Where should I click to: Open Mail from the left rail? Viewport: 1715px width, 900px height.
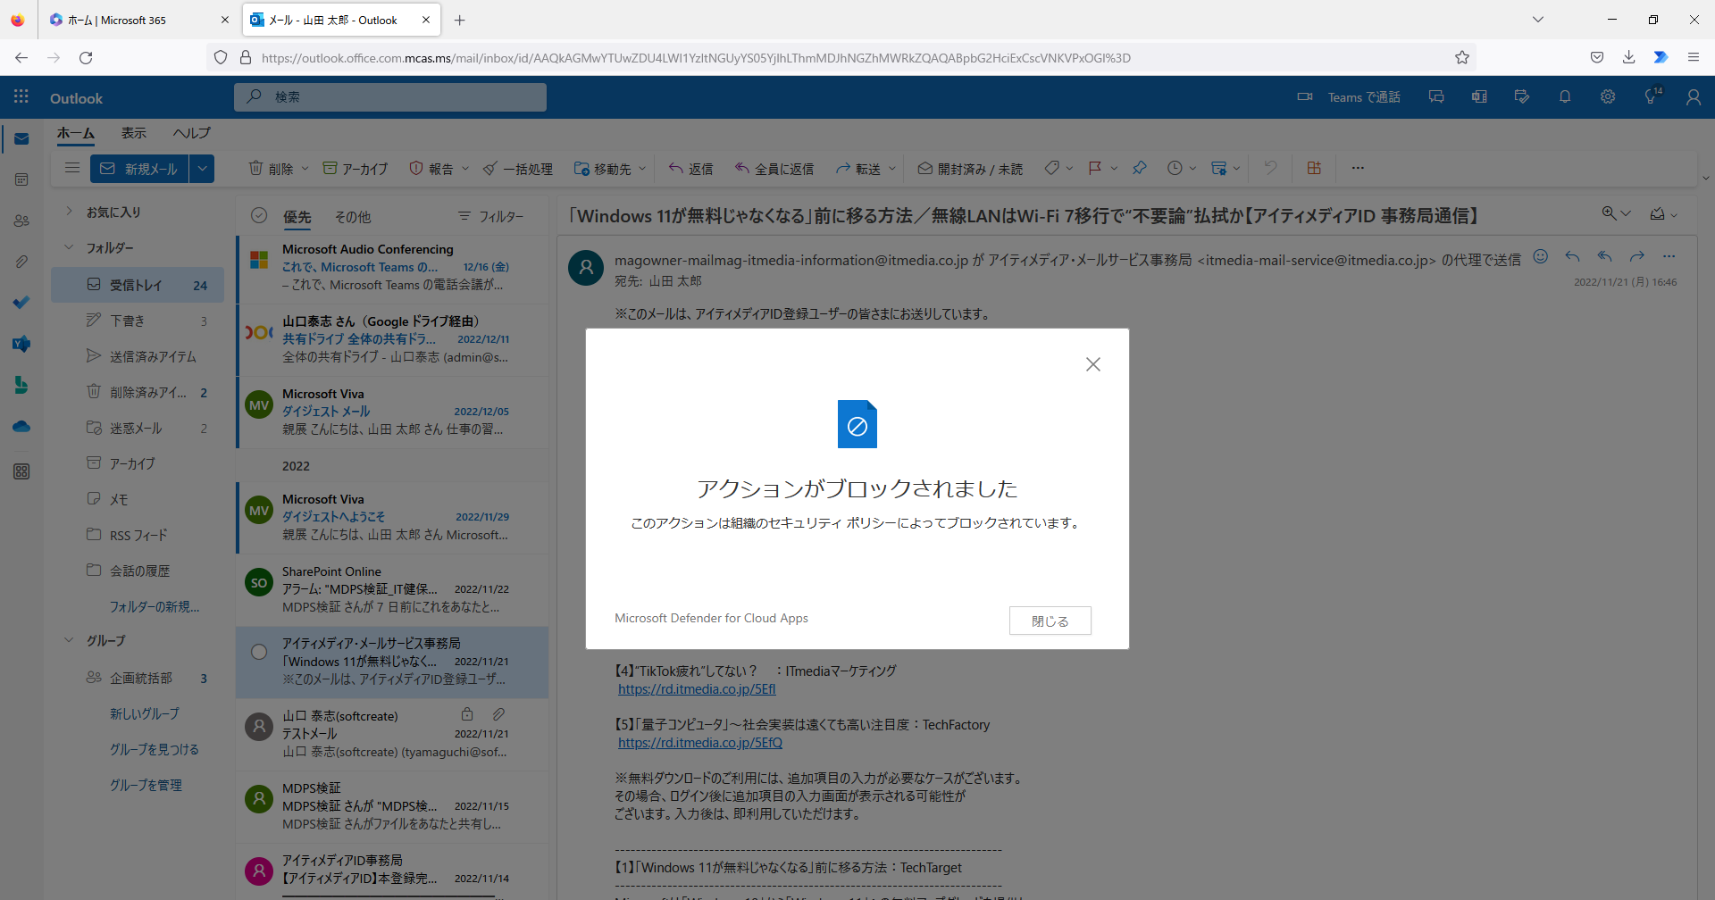(x=21, y=139)
